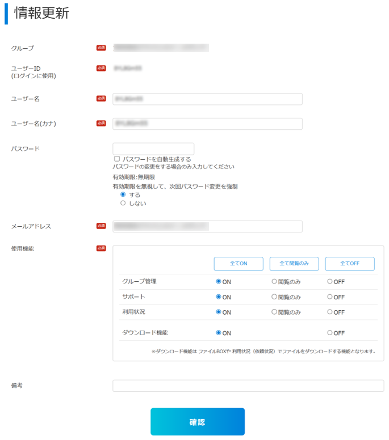Set 利用状況 to ON

pyautogui.click(x=219, y=312)
